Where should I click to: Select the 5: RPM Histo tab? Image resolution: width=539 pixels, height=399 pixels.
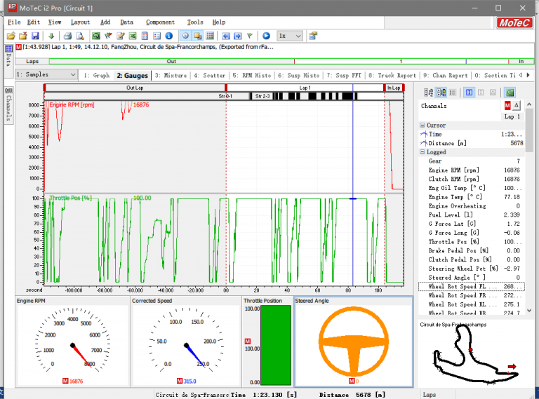252,75
